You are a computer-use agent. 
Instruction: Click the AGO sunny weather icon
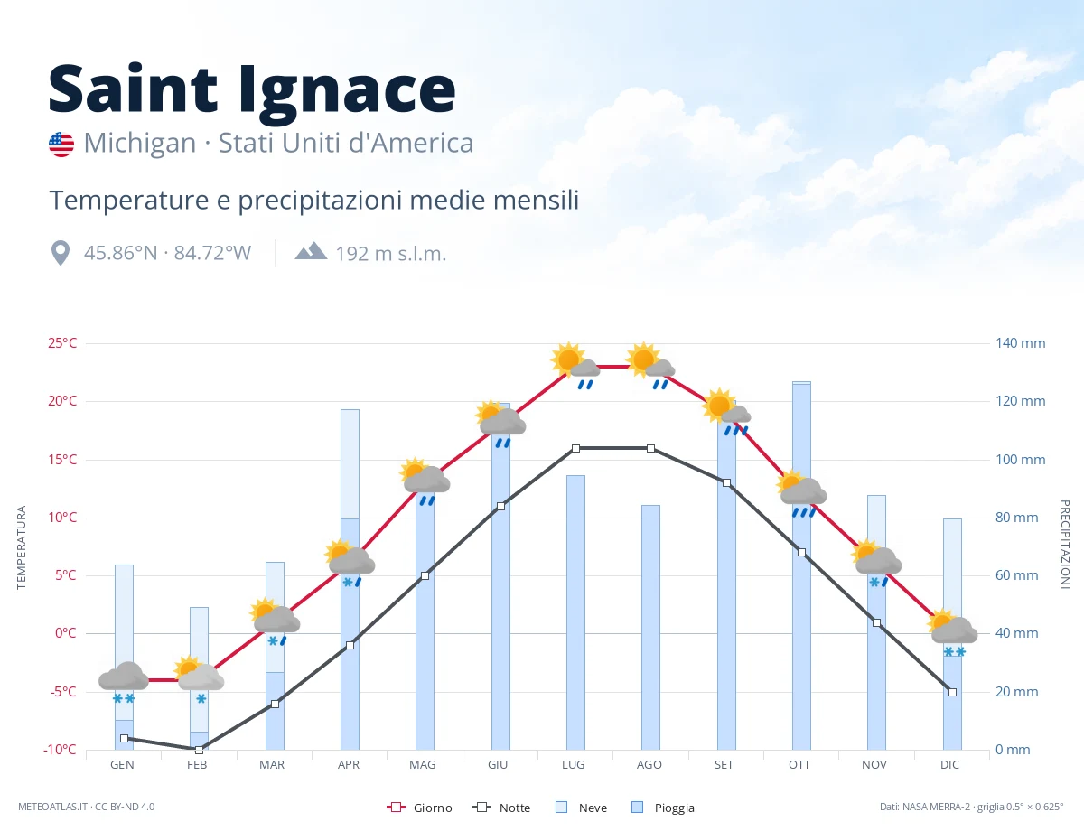coord(651,366)
